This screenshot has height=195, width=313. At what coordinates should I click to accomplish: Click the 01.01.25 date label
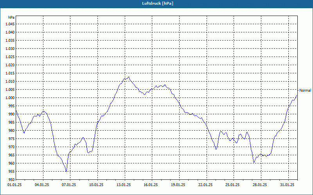point(14,185)
